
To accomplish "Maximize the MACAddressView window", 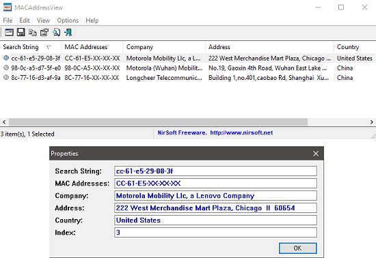I will [341, 8].
